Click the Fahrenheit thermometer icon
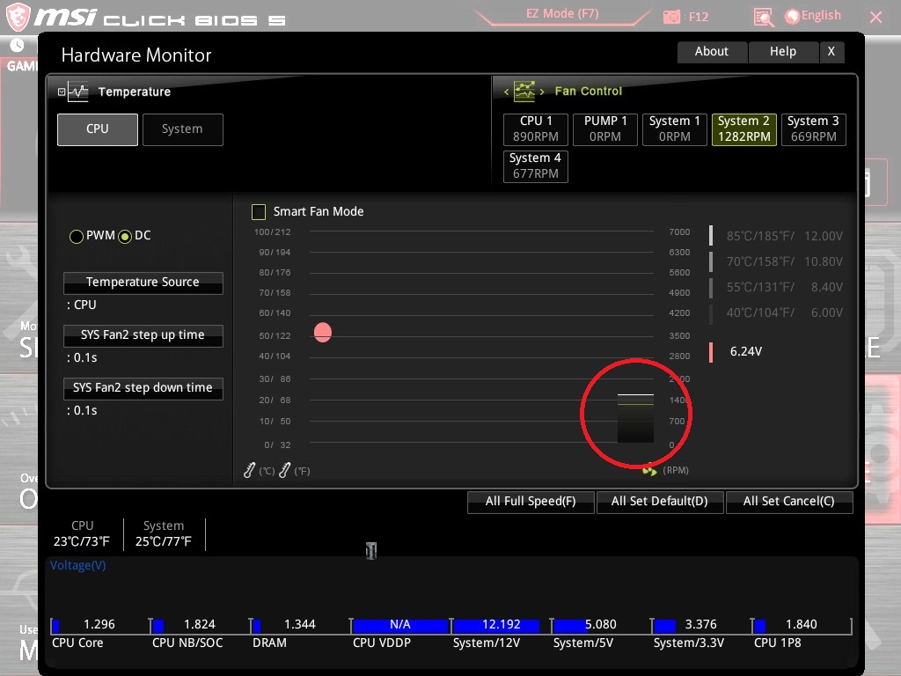The height and width of the screenshot is (676, 901). pos(284,470)
